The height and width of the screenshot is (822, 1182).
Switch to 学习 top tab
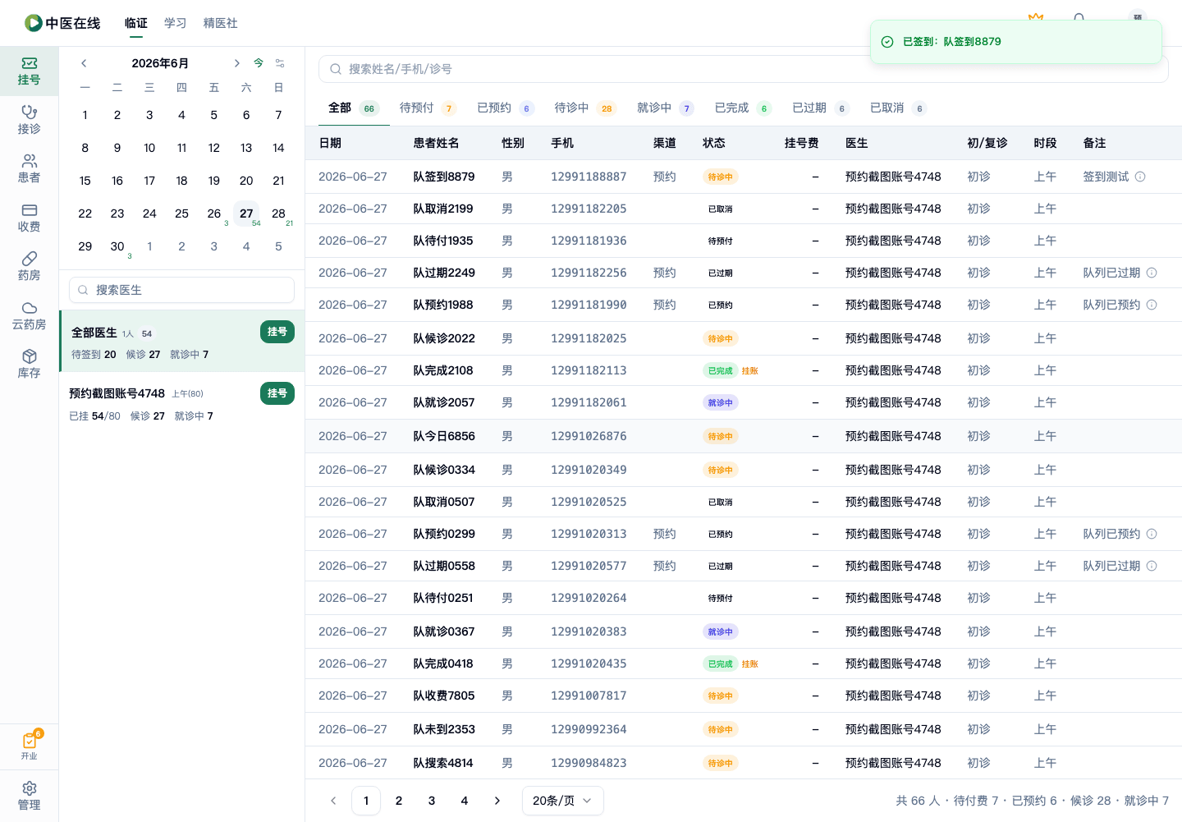(x=176, y=23)
